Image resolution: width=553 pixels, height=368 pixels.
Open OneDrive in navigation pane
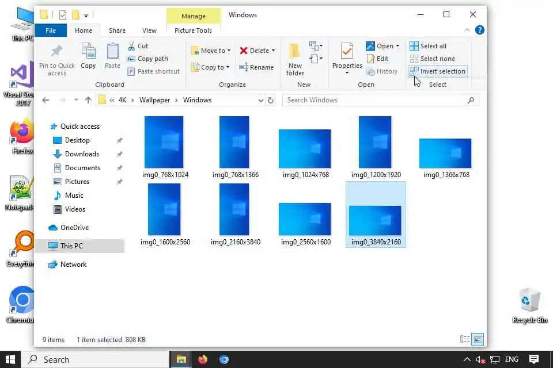click(74, 228)
